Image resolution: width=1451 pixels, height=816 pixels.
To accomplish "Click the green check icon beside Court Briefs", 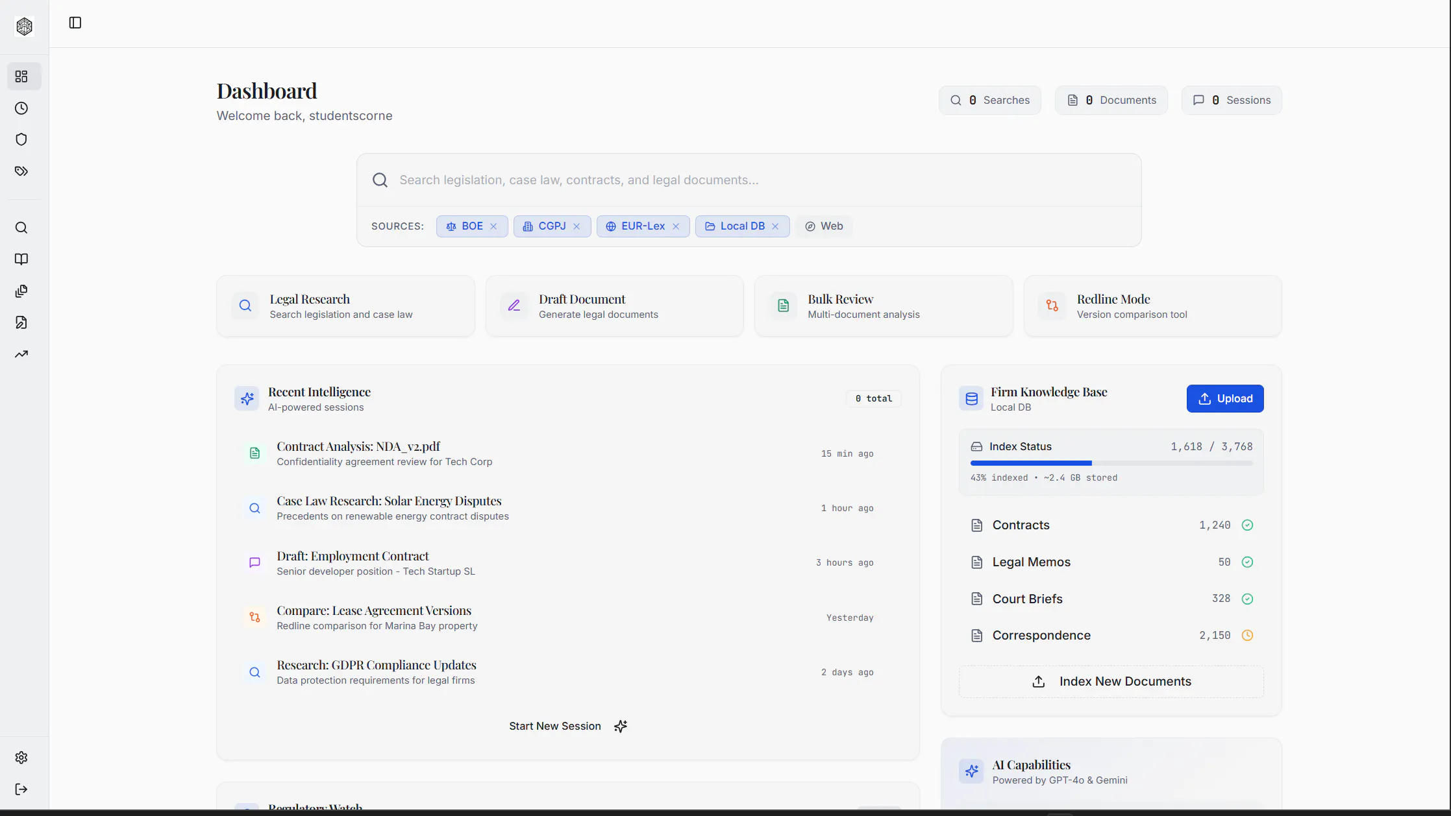I will tap(1247, 599).
